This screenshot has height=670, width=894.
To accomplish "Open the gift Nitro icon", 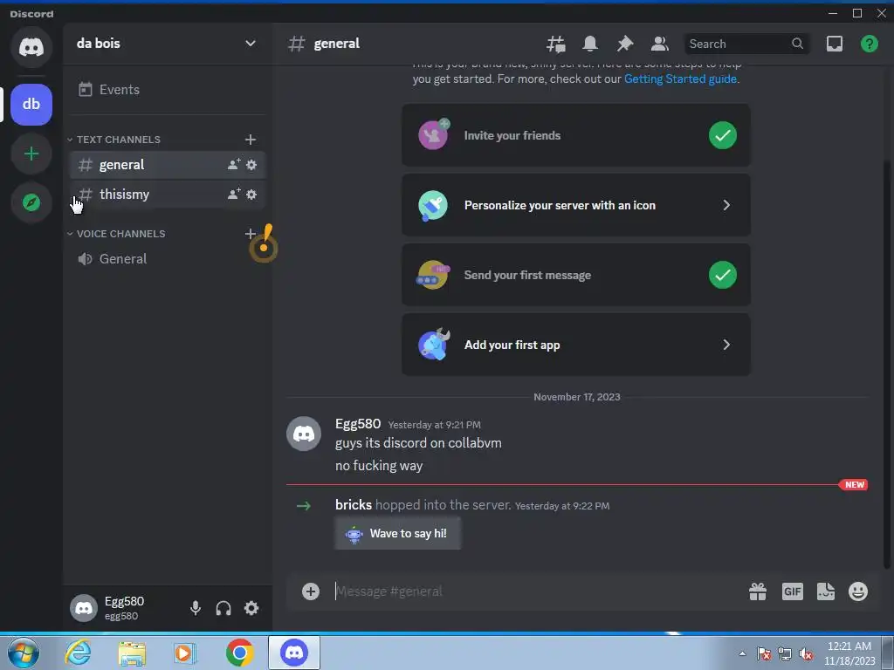I will 758,591.
